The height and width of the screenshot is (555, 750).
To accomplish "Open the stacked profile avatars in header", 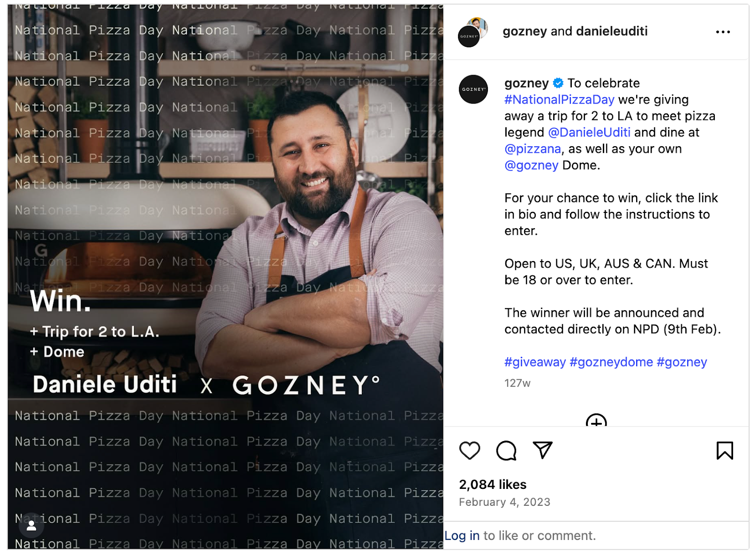I will 473,32.
